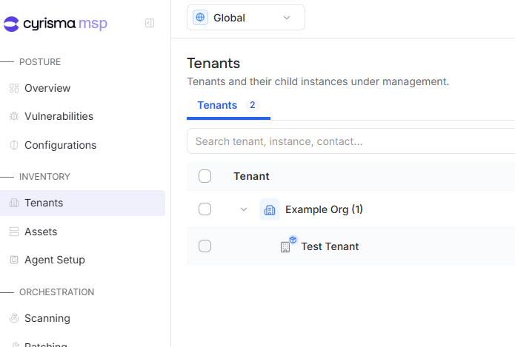Click the Test Tenant instance icon
Screen dimensions: 515x347
[x=288, y=244]
